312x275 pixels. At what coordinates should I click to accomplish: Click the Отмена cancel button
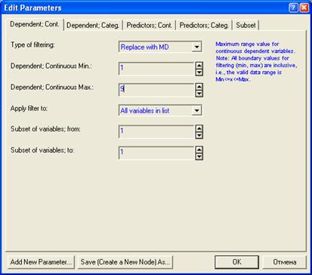click(285, 262)
